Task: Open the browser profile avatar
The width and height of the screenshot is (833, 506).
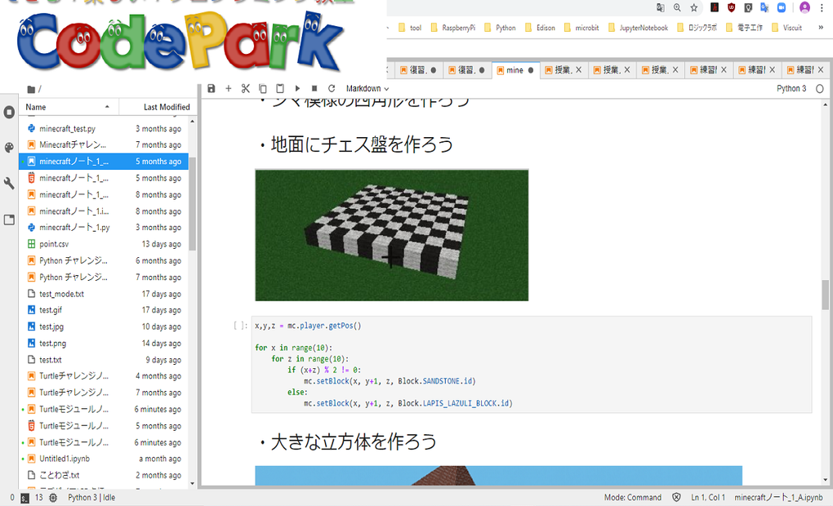Action: (x=805, y=7)
